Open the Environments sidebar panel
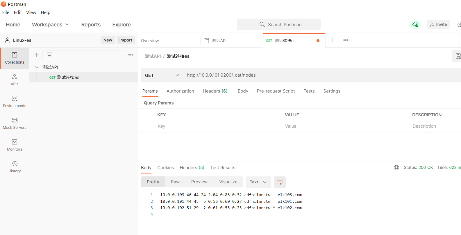The width and height of the screenshot is (461, 235). tap(15, 102)
